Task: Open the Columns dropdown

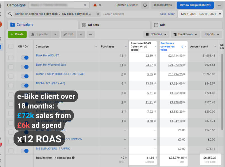Action: (x=156, y=34)
